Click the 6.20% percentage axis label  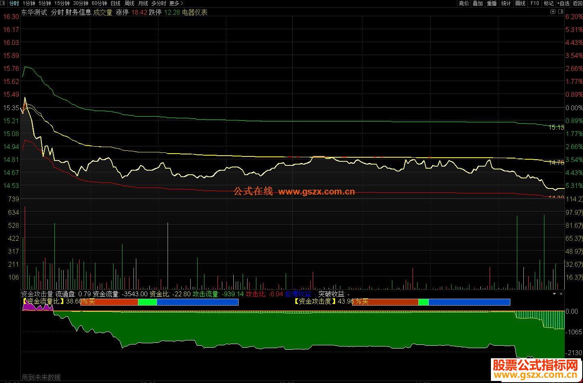click(574, 17)
